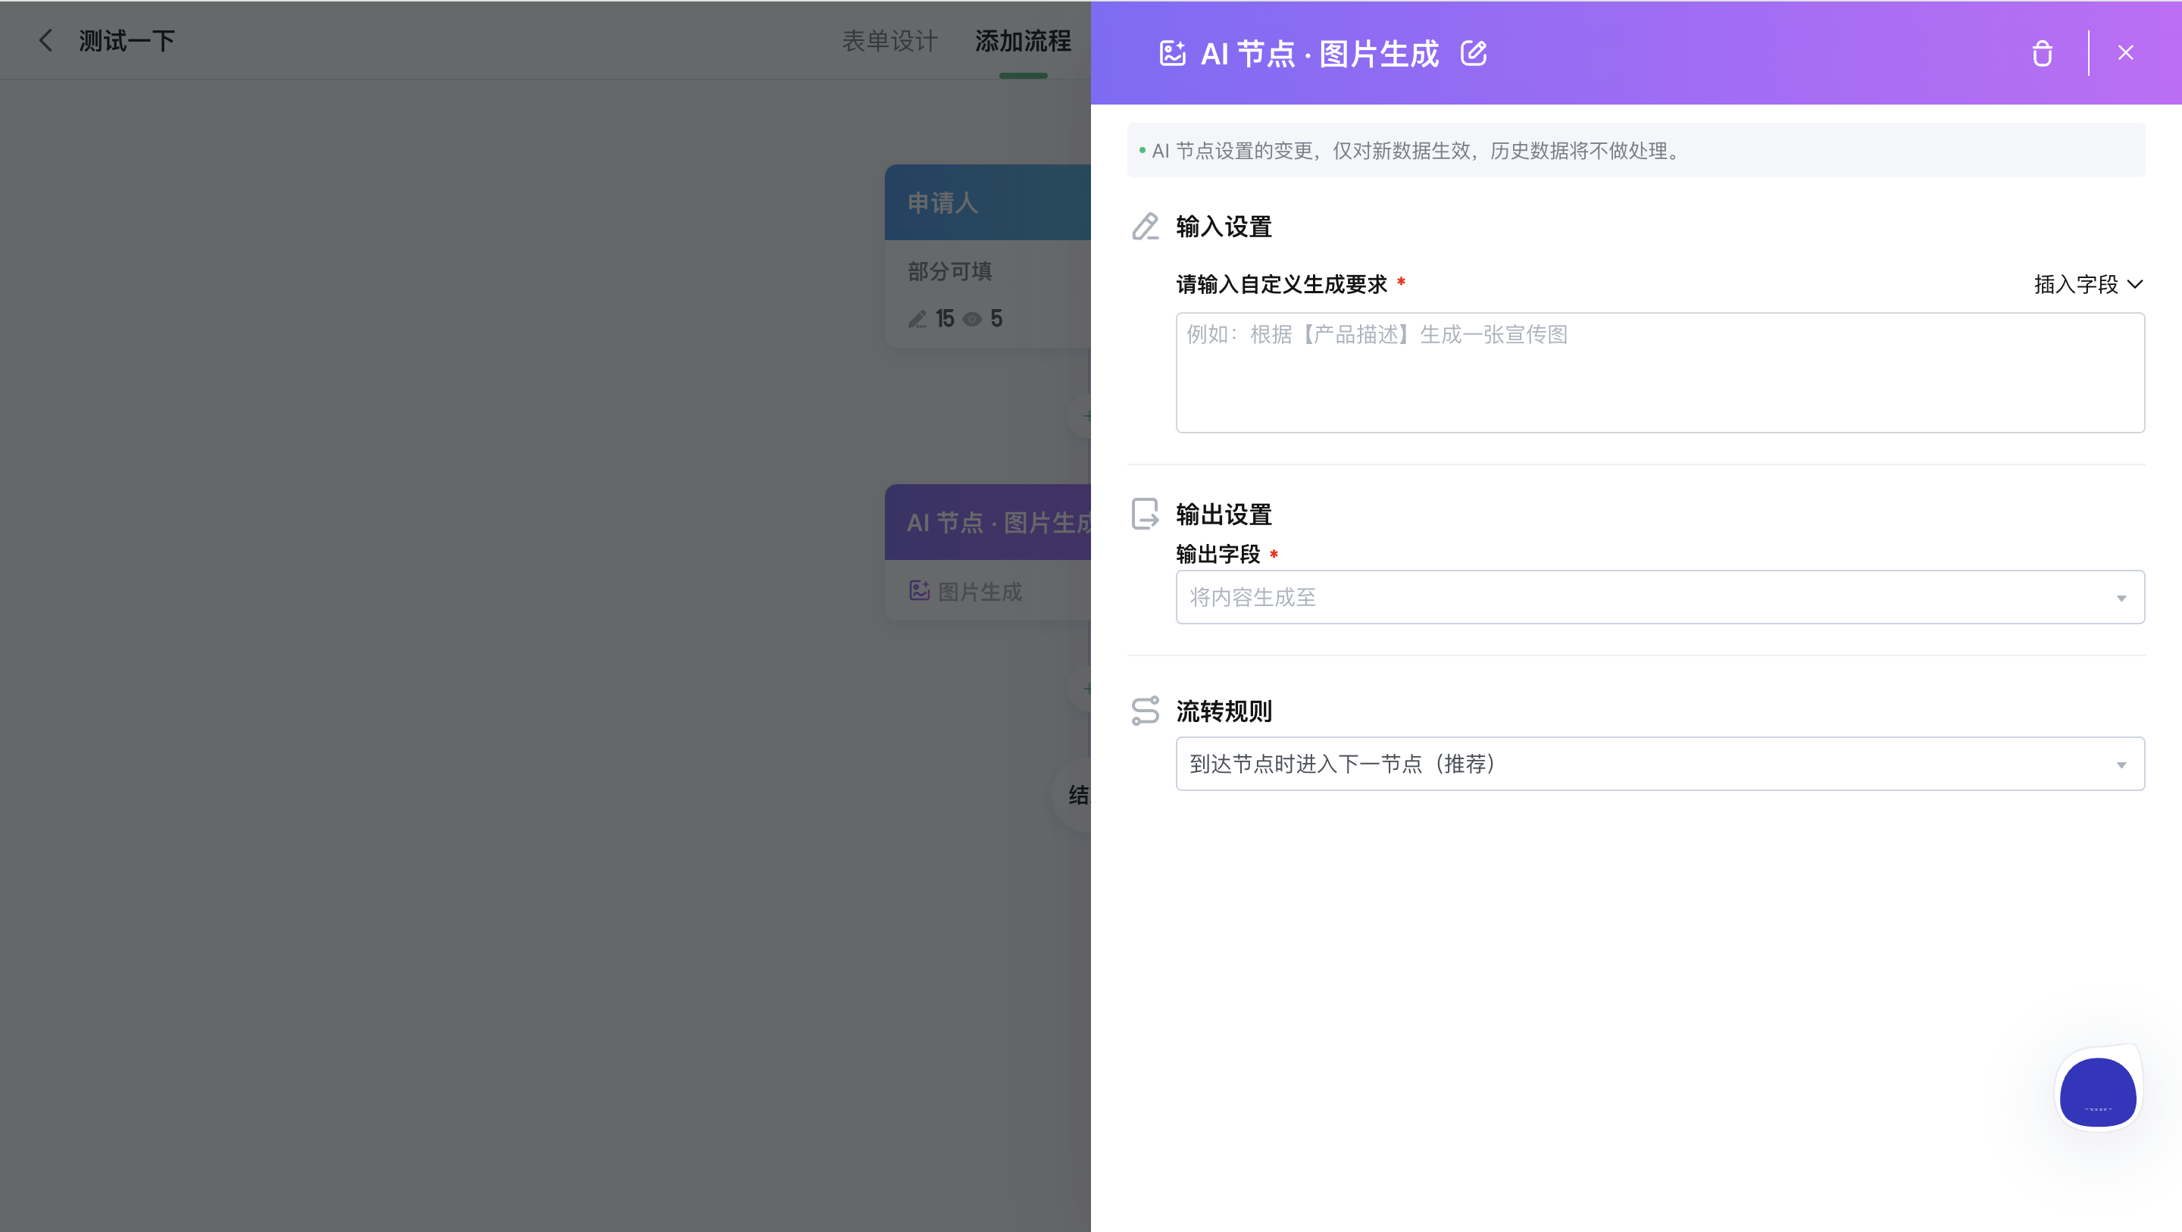The height and width of the screenshot is (1232, 2182).
Task: Click the 输入设置 section heading
Action: 1224,227
